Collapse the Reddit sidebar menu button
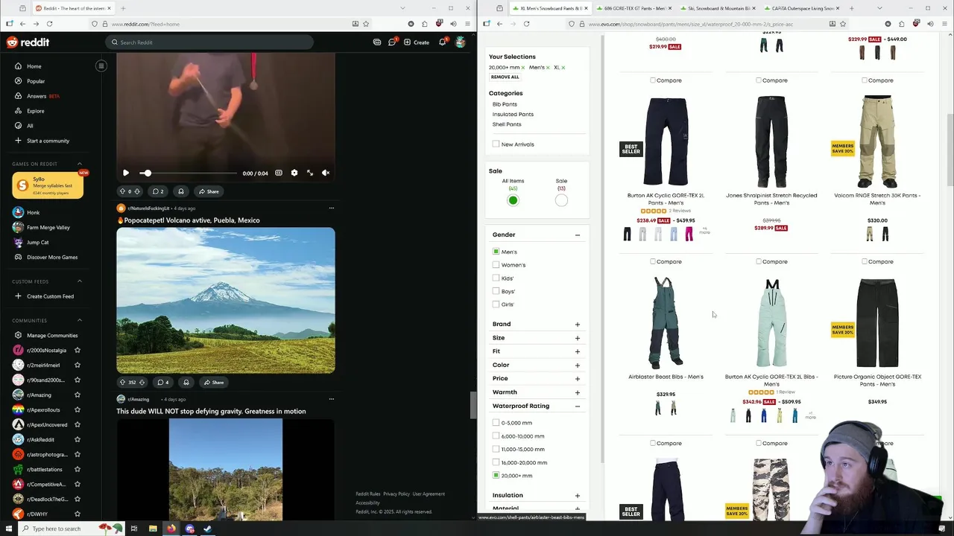 [x=101, y=66]
